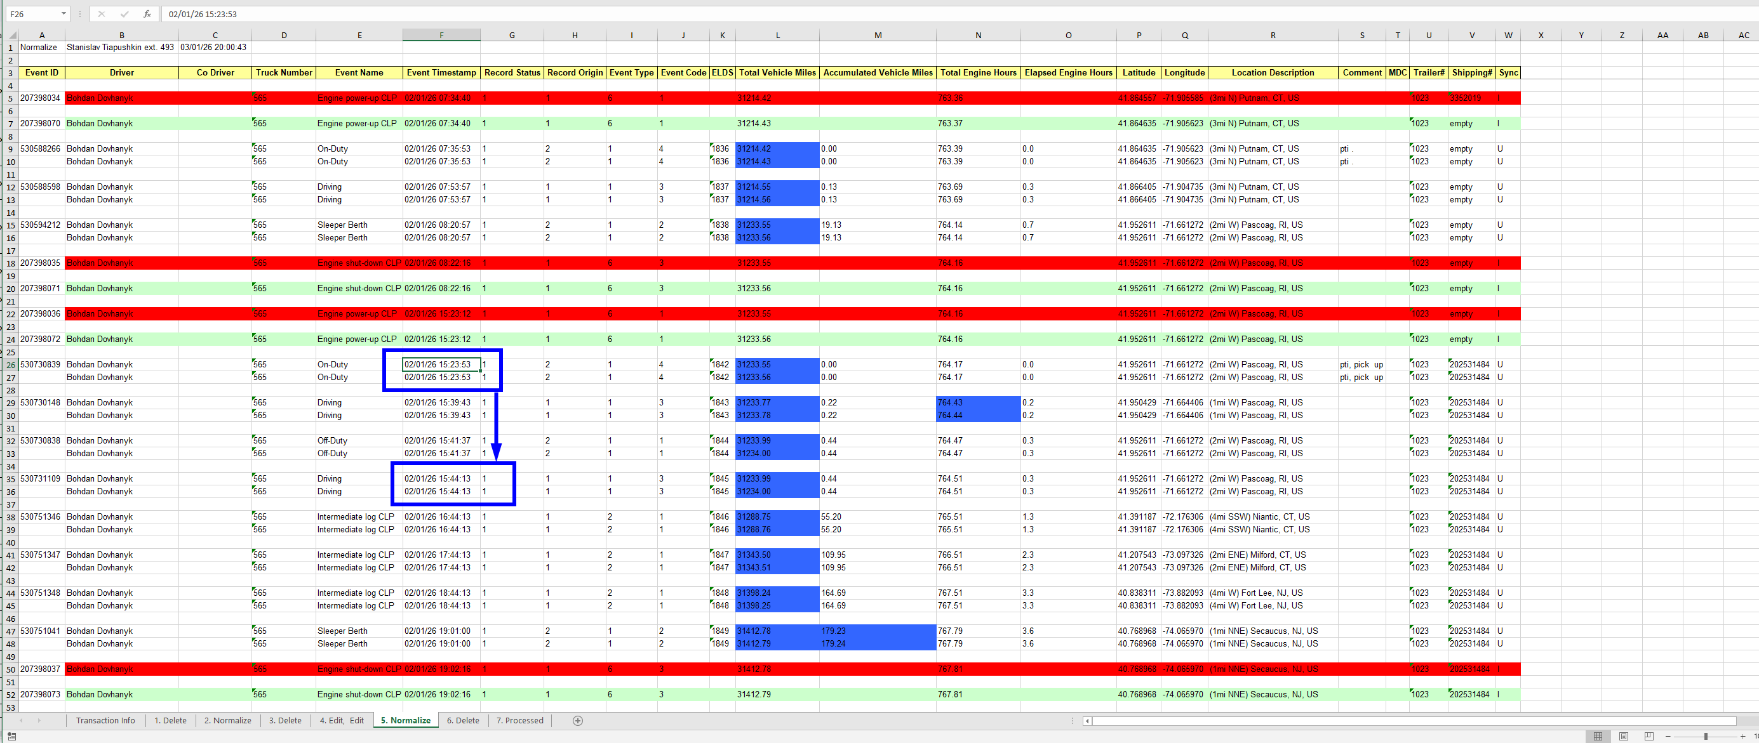Click macro record icon in status bar

pyautogui.click(x=11, y=736)
